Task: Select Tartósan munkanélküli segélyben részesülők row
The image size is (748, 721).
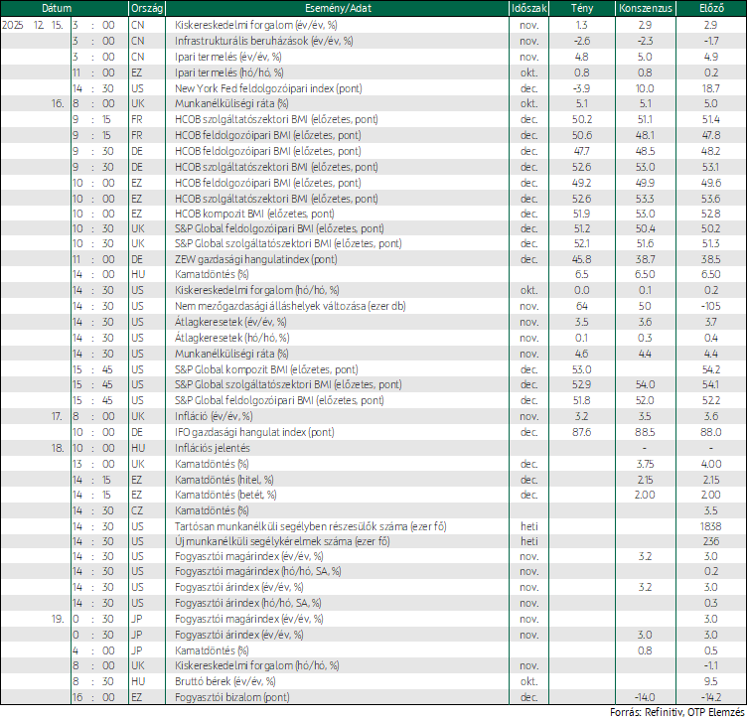Action: (374, 526)
